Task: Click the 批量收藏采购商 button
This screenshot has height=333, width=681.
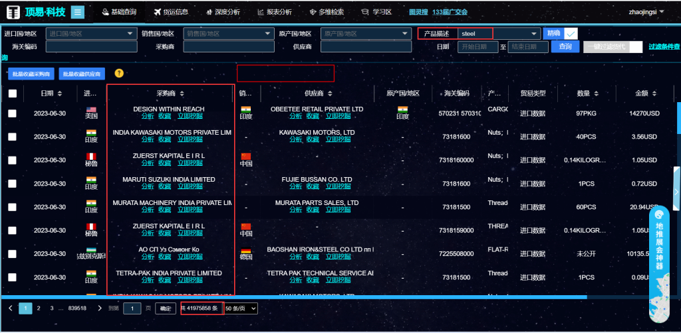Action: [x=31, y=74]
